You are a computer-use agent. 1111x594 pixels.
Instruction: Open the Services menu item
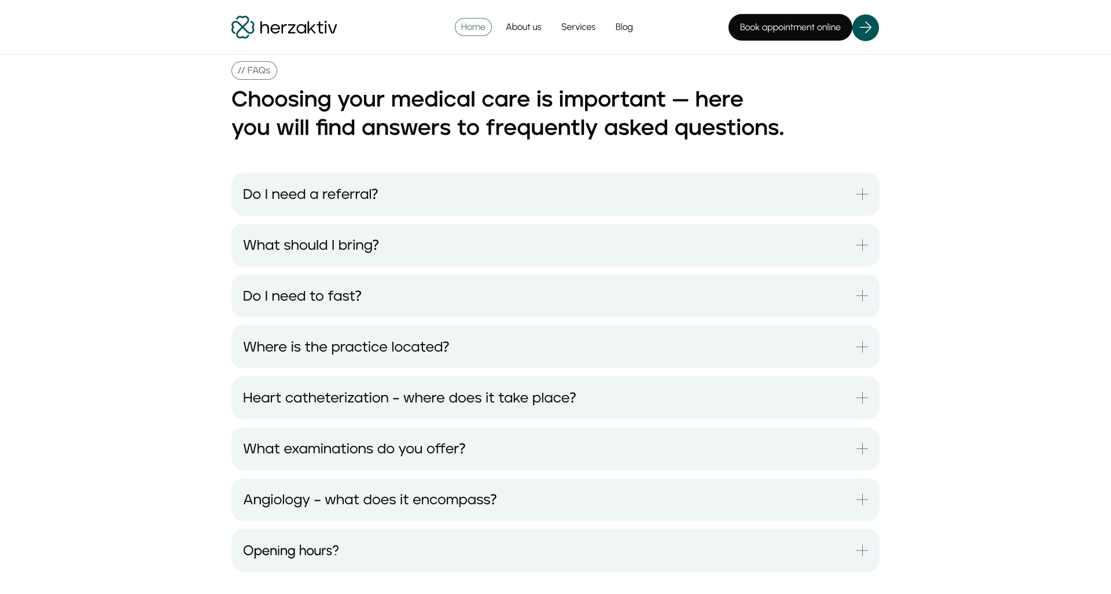point(578,27)
